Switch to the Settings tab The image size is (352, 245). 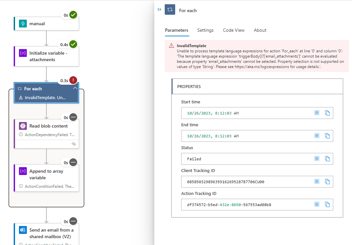tap(205, 30)
